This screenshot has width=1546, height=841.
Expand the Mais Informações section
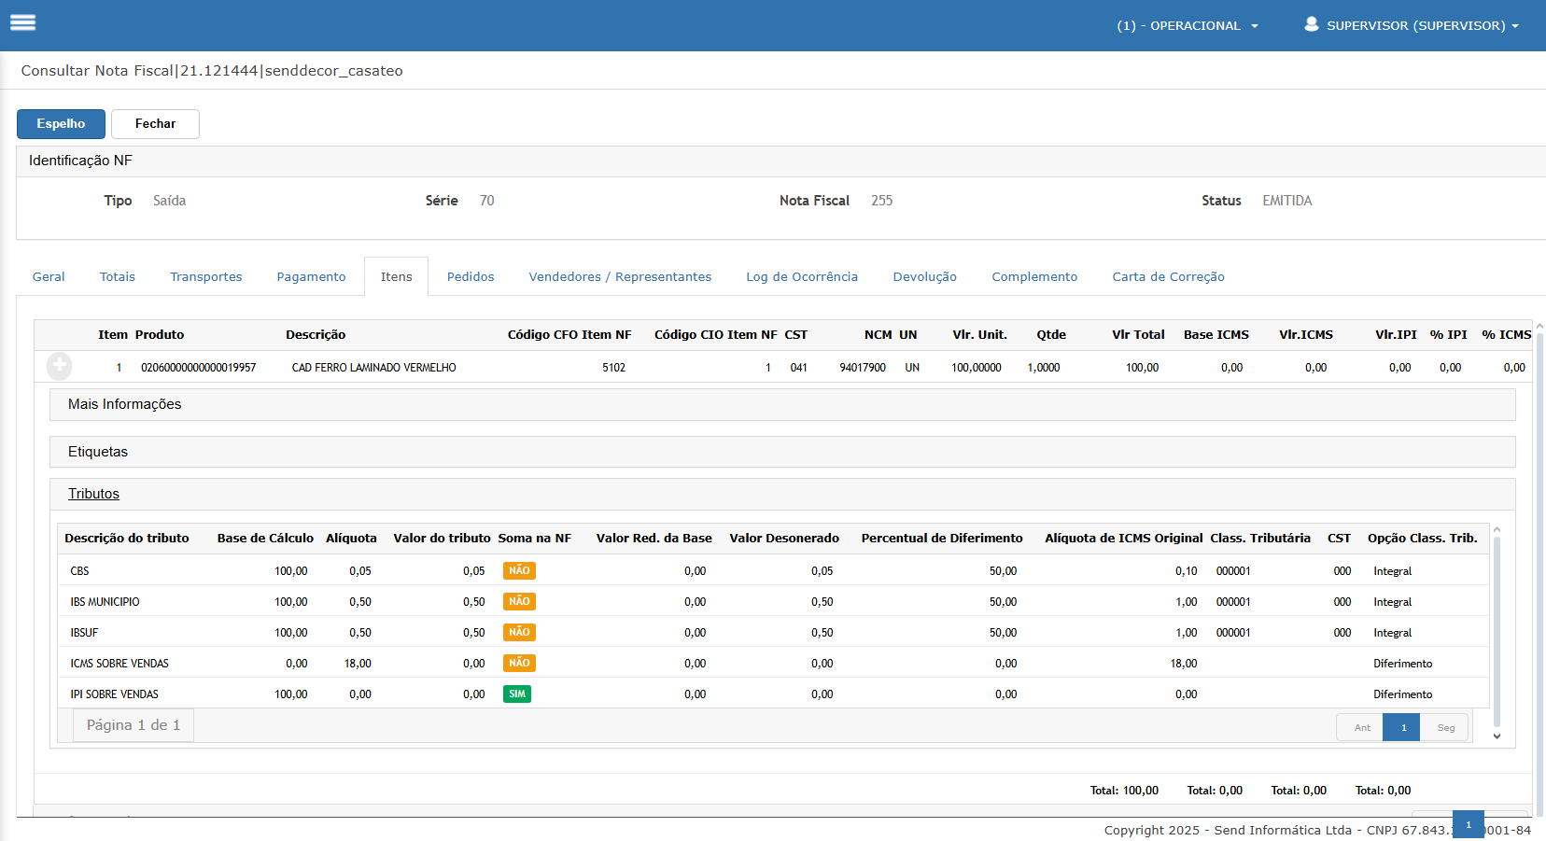point(125,404)
